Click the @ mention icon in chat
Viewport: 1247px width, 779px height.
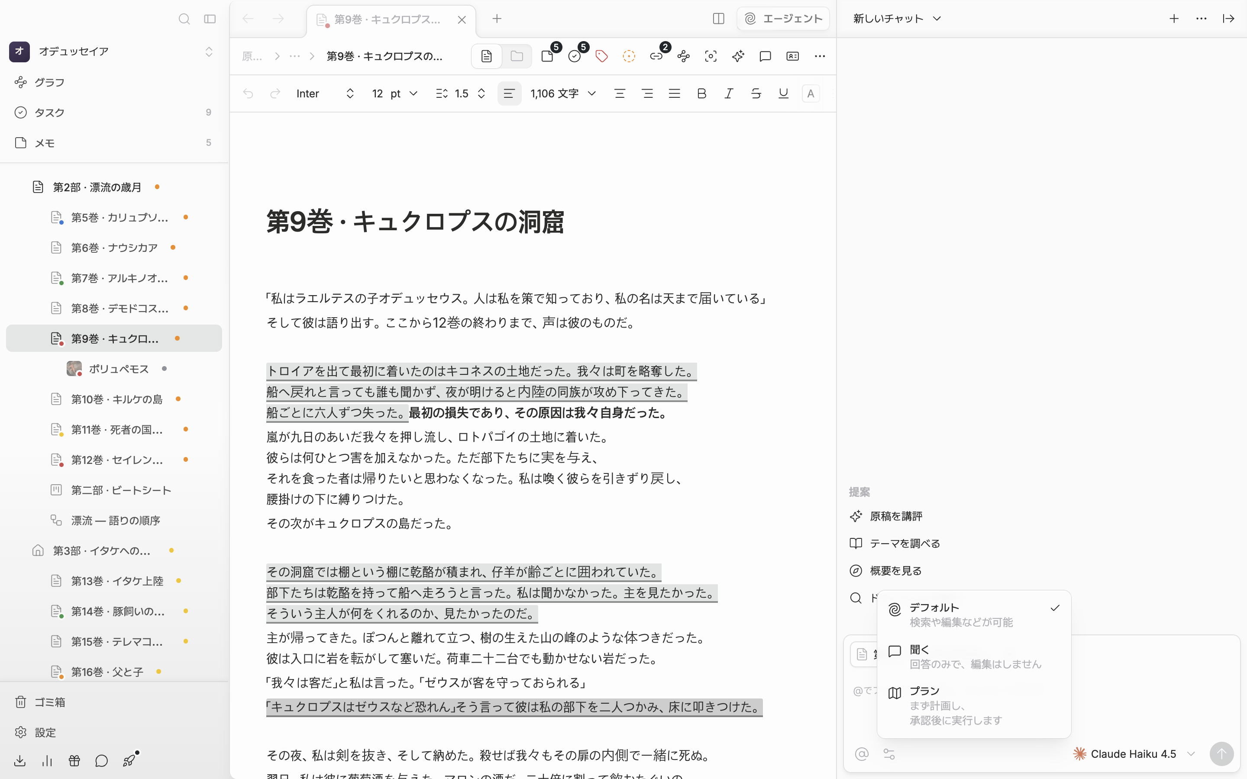(862, 754)
